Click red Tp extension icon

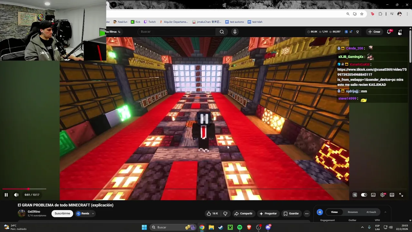372,14
